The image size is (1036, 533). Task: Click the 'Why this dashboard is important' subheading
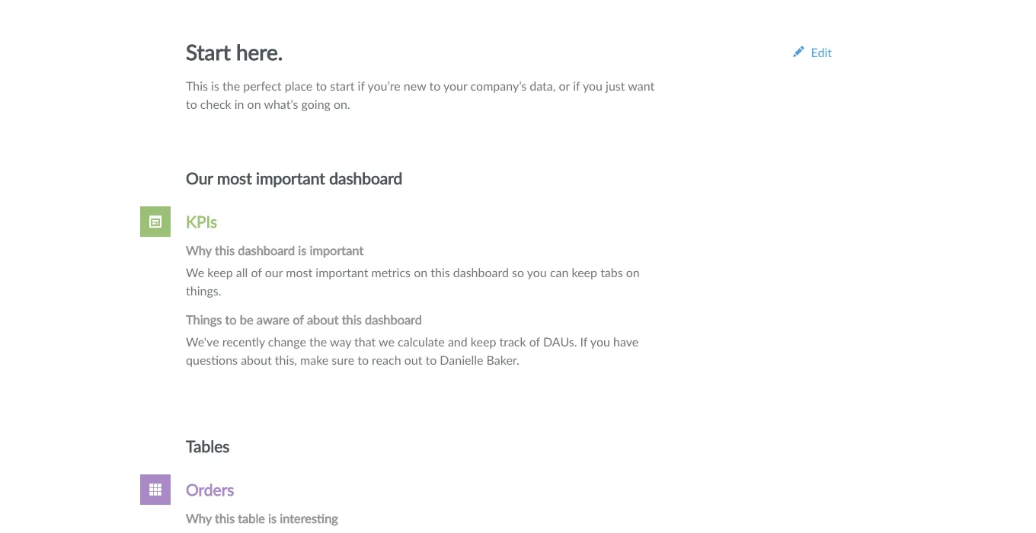[x=275, y=251]
